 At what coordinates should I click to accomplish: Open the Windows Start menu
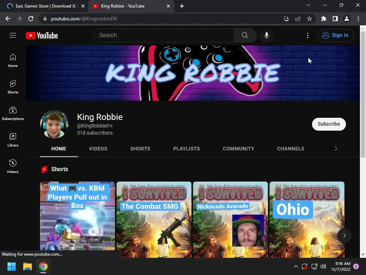tap(11, 266)
